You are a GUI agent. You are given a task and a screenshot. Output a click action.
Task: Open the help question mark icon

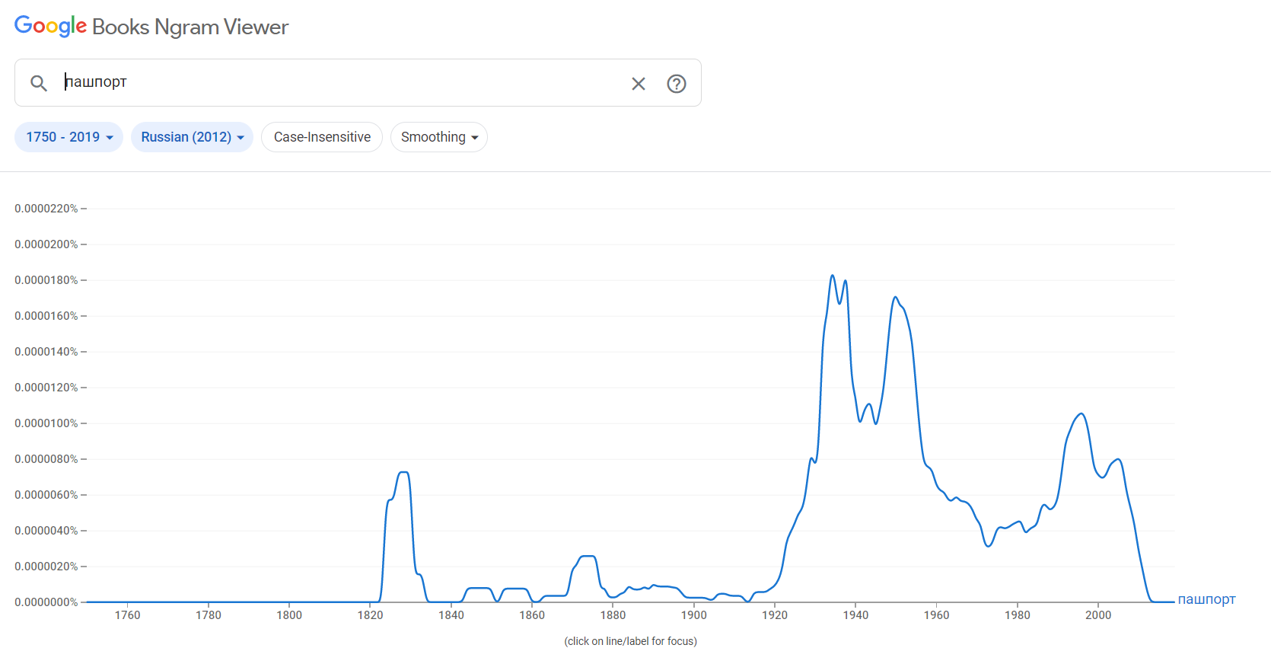[x=677, y=84]
